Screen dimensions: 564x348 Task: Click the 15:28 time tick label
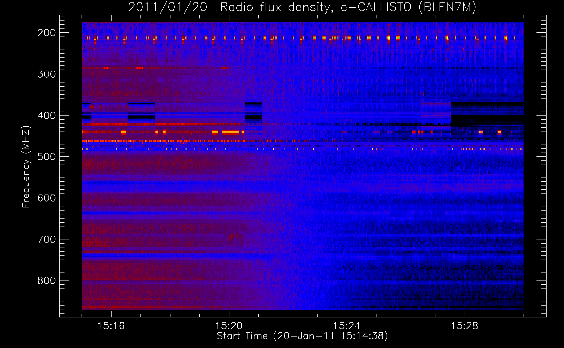(x=465, y=326)
